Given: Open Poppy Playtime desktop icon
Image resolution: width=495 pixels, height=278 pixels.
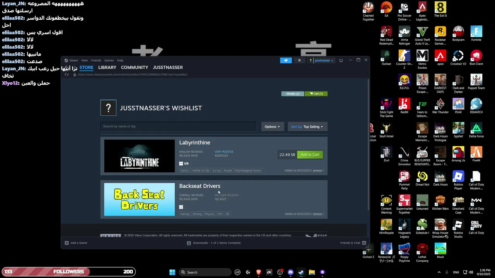Looking at the screenshot, I should point(404,253).
